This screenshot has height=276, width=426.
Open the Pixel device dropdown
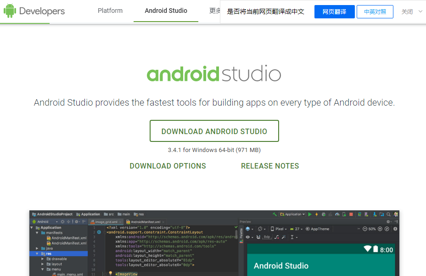tap(279, 229)
